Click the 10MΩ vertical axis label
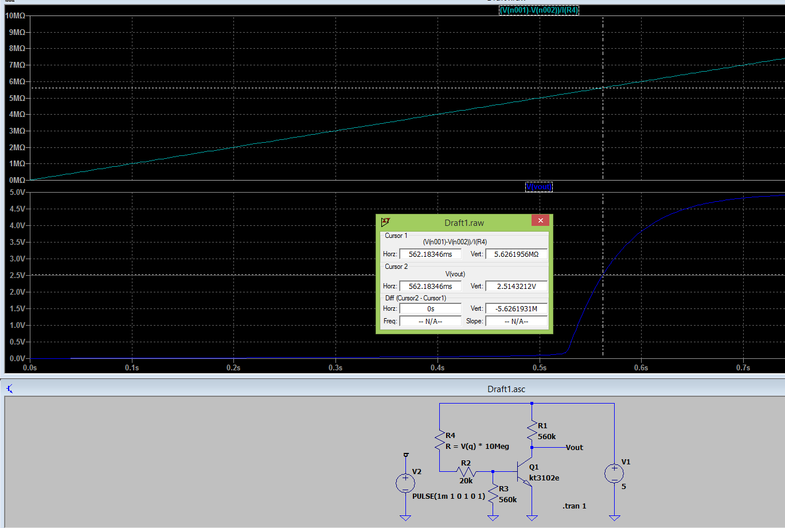The image size is (785, 528). (15, 15)
